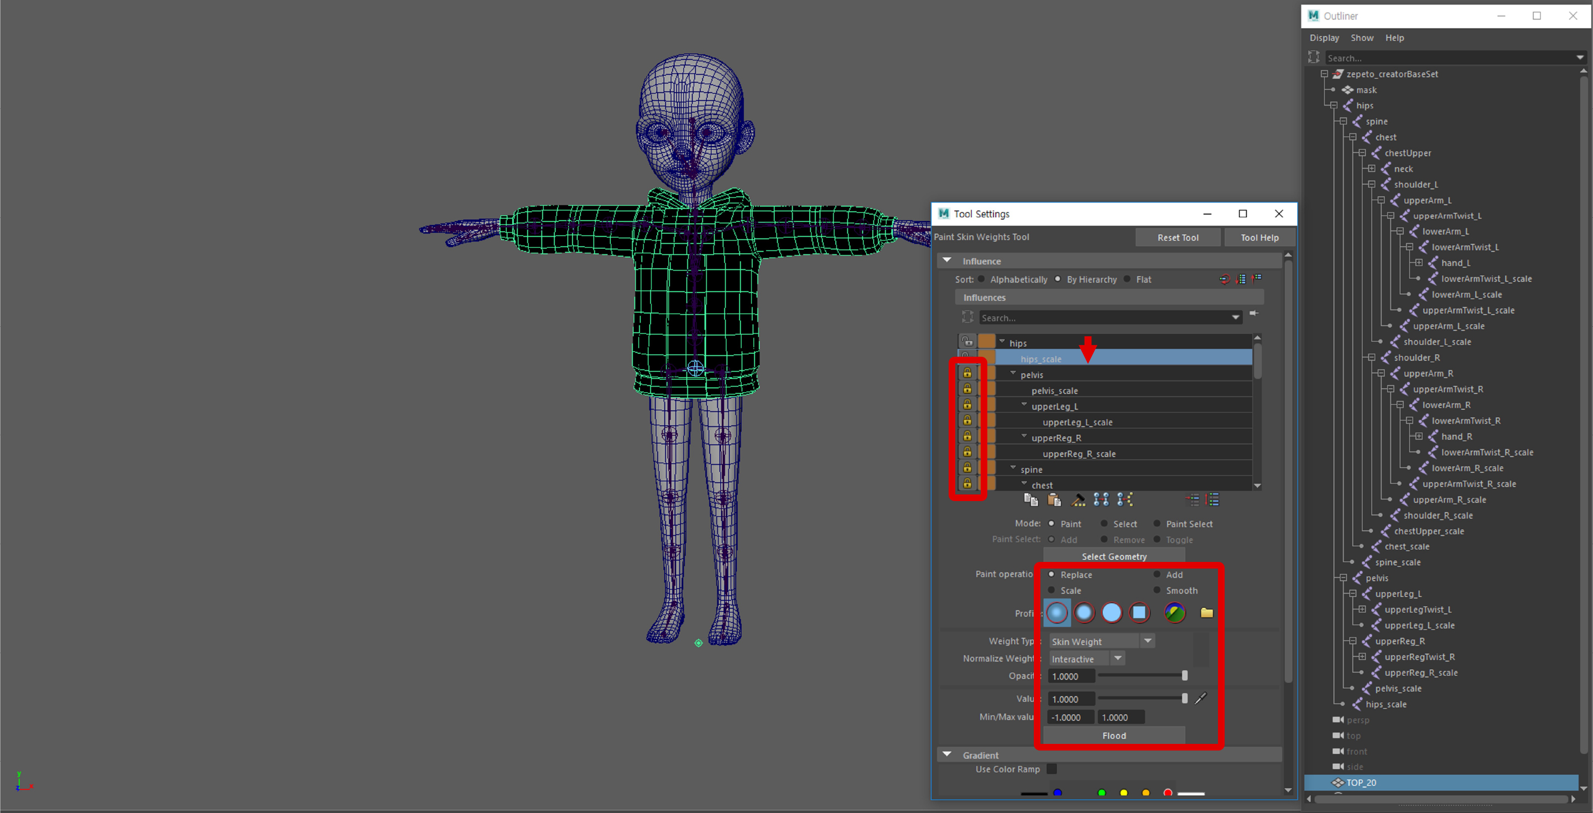1593x813 pixels.
Task: Enable Use Color Ramp checkbox
Action: [x=1051, y=769]
